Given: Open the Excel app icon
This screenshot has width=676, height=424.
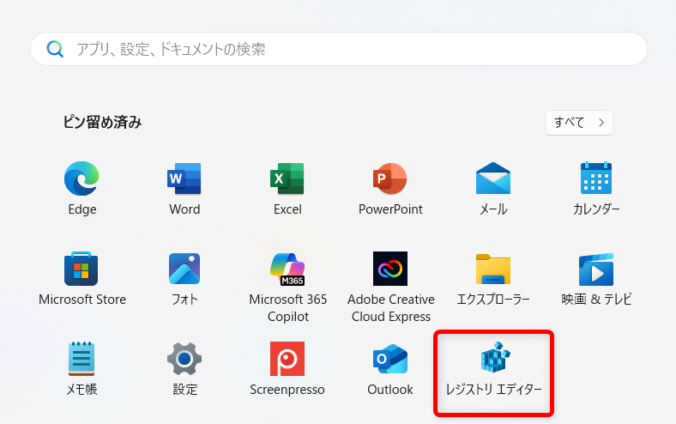Looking at the screenshot, I should [x=287, y=179].
